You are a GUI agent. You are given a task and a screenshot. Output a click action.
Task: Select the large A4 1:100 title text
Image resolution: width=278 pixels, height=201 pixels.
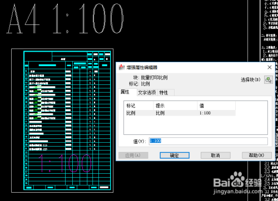(65, 18)
